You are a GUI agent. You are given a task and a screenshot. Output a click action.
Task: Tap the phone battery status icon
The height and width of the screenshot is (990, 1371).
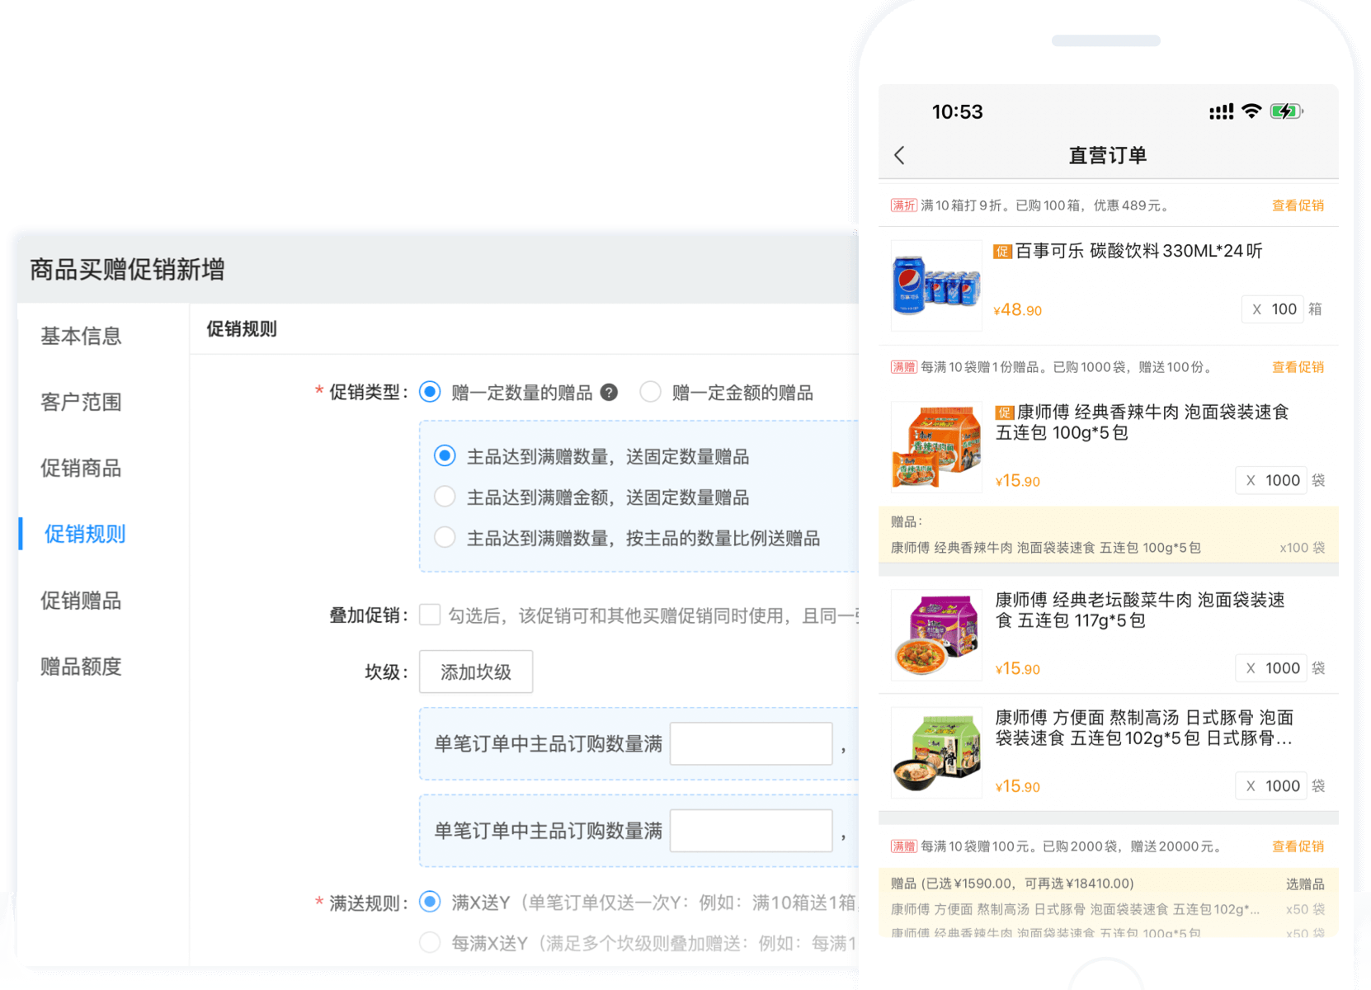tap(1286, 111)
